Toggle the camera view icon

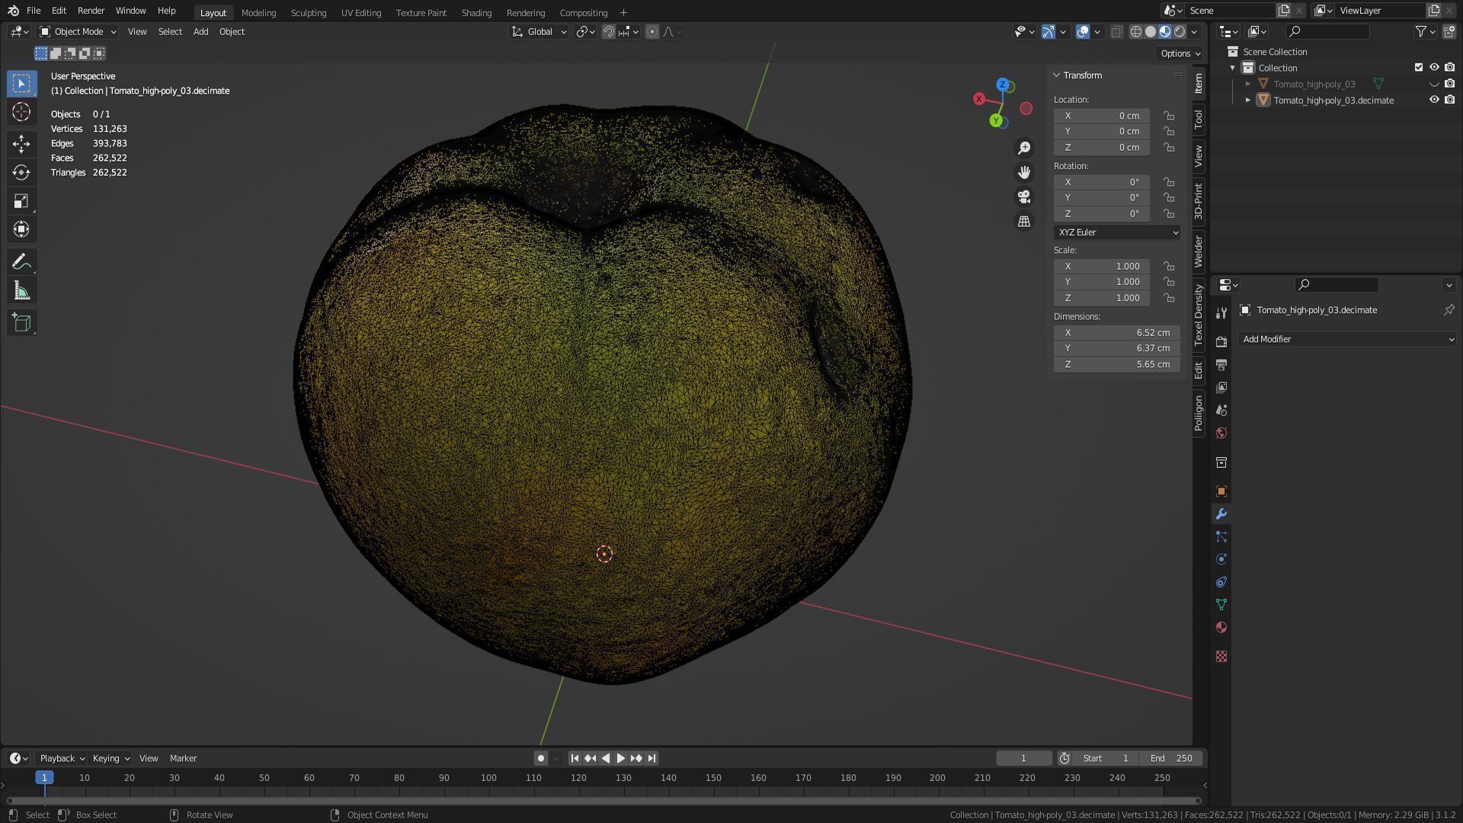[1024, 197]
